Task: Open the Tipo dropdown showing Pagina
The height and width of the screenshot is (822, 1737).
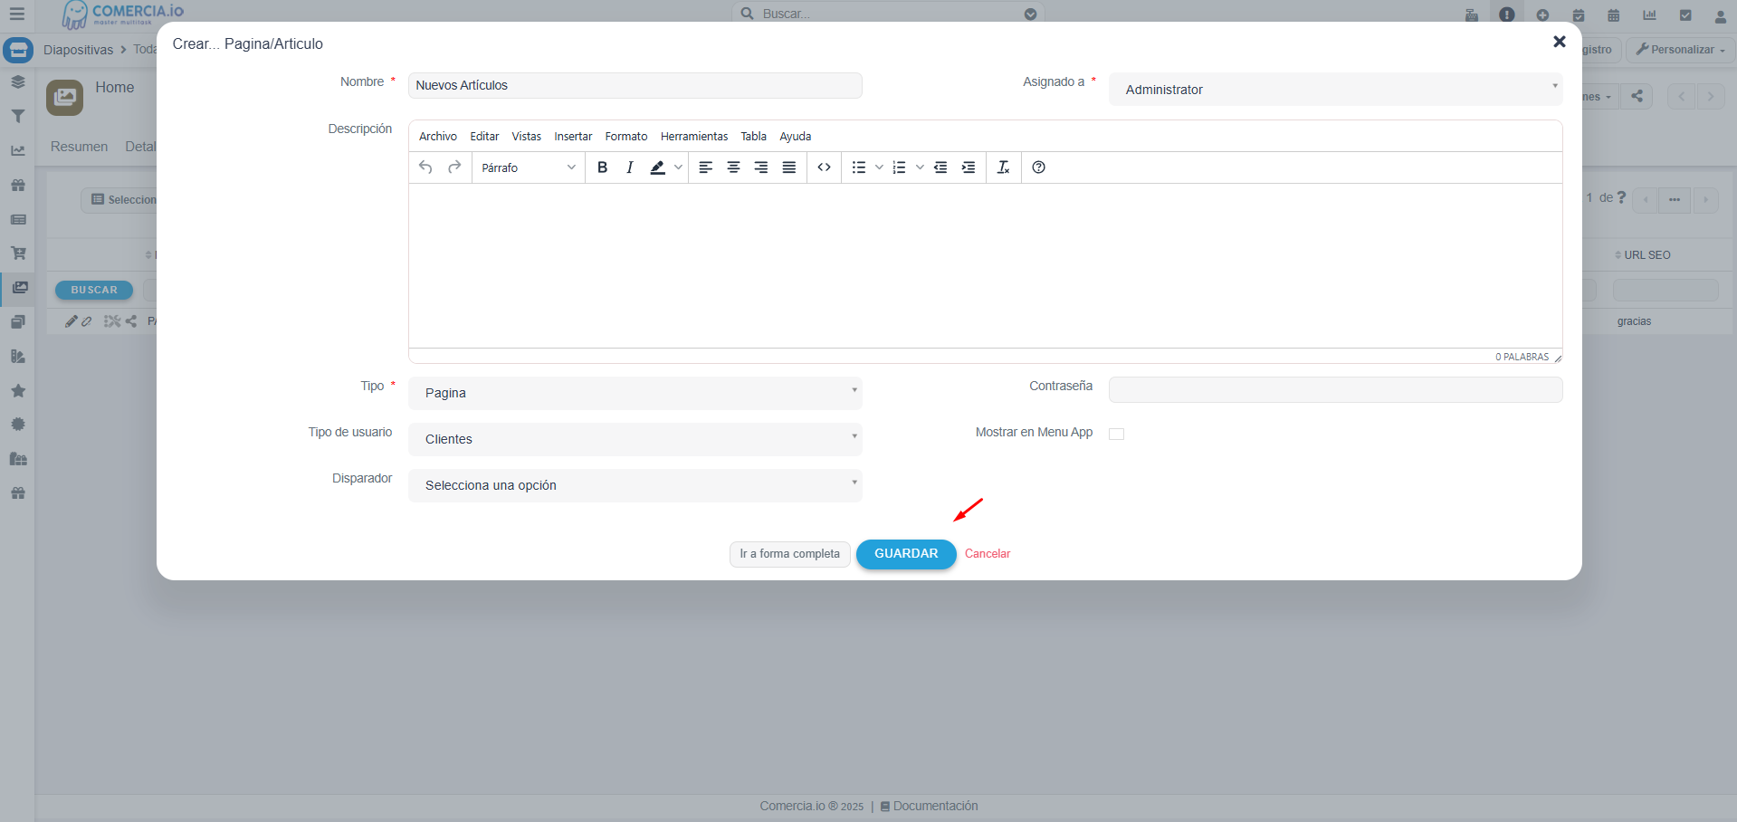Action: pyautogui.click(x=635, y=393)
